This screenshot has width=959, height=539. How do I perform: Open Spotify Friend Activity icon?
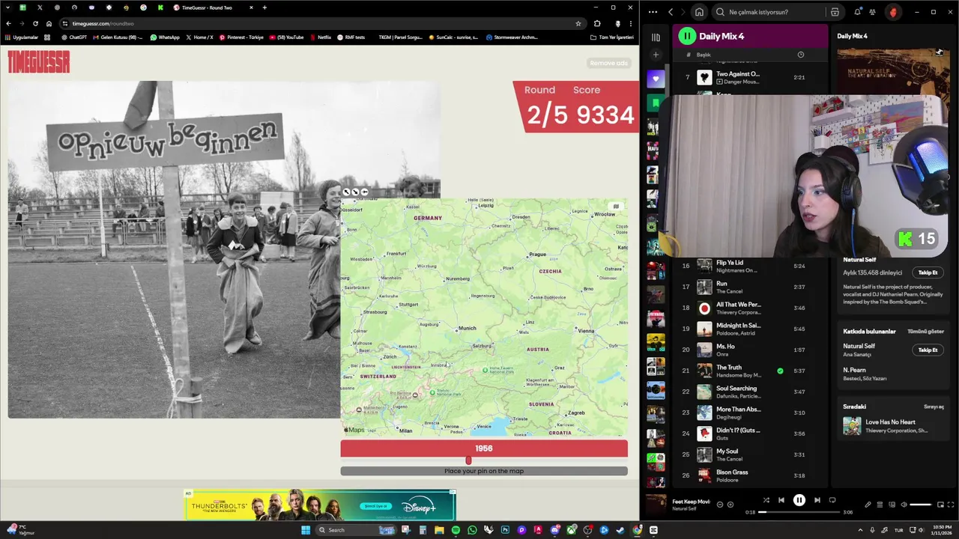point(872,12)
